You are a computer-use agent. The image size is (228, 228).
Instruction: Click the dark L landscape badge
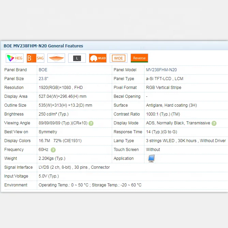pyautogui.click(x=77, y=58)
